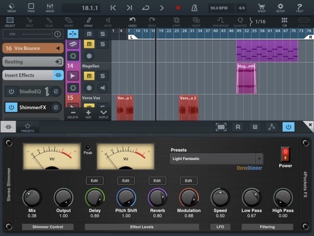Toggle the track list resize button
The image size is (314, 236).
click(73, 34)
